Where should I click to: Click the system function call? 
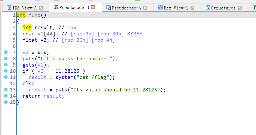(x=64, y=77)
